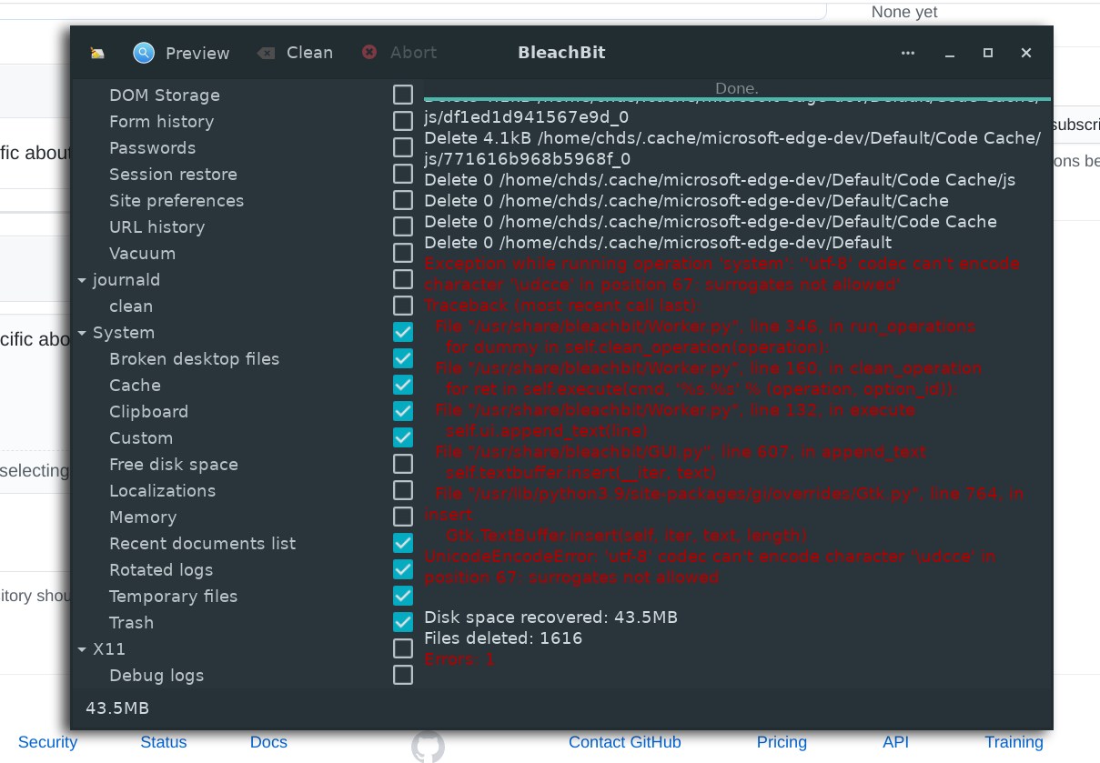Click the GitHub octocat logo at page bottom
The width and height of the screenshot is (1100, 763).
[428, 746]
